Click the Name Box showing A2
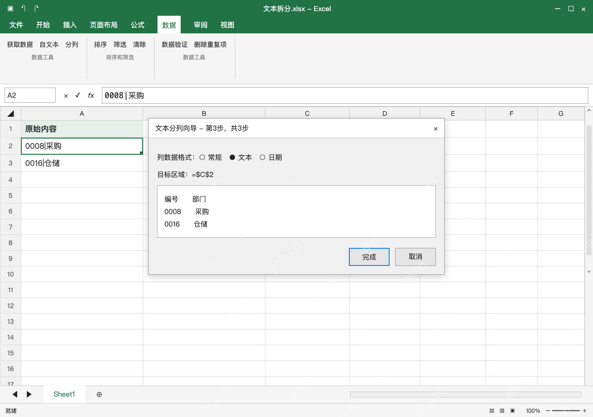The width and height of the screenshot is (593, 417). tap(30, 95)
